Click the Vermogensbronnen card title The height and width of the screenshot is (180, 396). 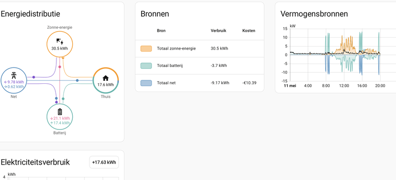314,14
